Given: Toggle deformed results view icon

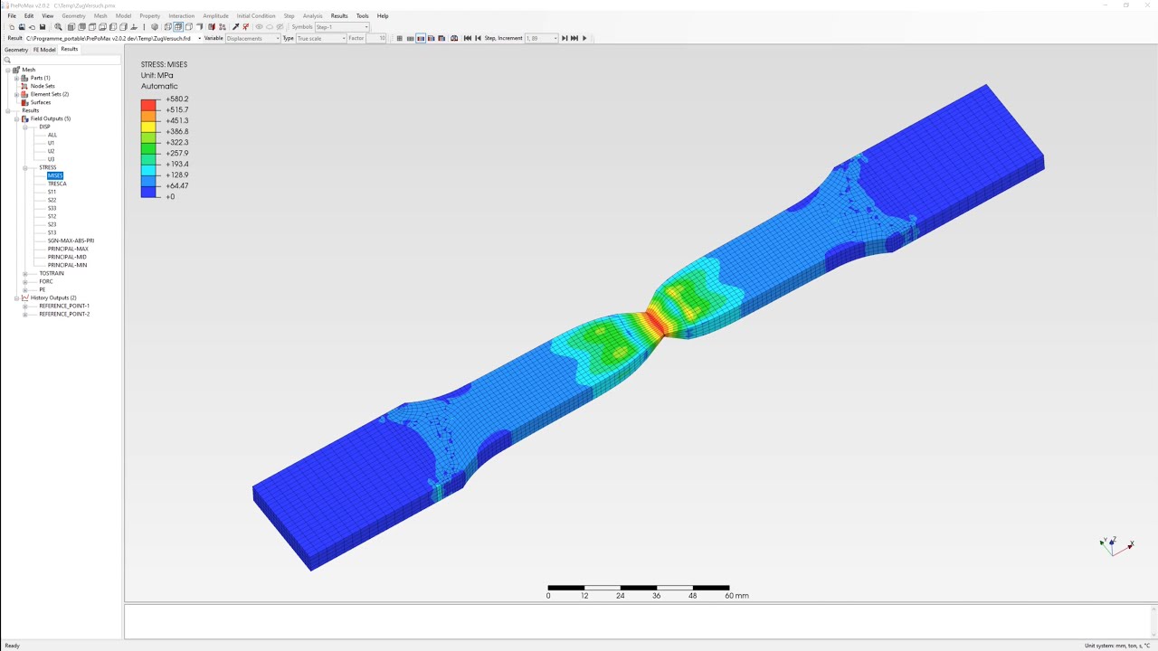Looking at the screenshot, I should (x=411, y=38).
